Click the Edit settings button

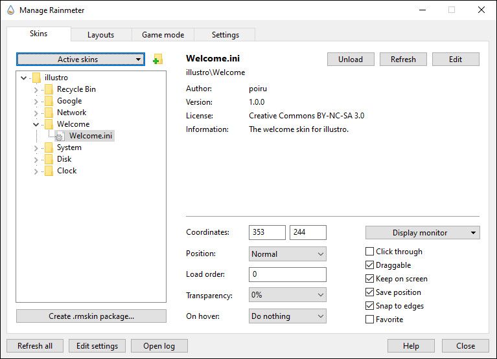click(97, 345)
